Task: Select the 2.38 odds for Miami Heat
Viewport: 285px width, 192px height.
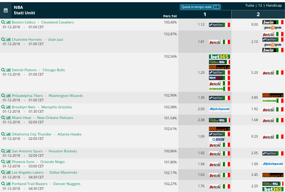Action: pyautogui.click(x=201, y=120)
